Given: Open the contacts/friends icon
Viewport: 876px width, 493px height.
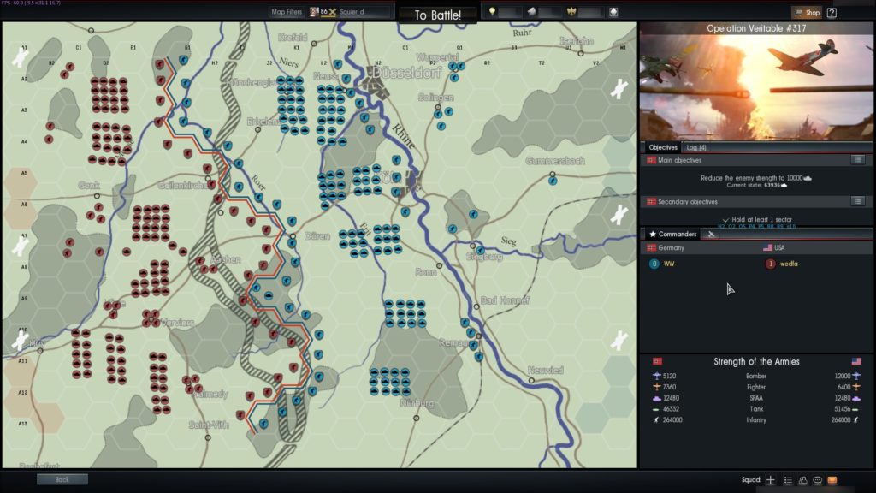Looking at the screenshot, I should click(802, 480).
